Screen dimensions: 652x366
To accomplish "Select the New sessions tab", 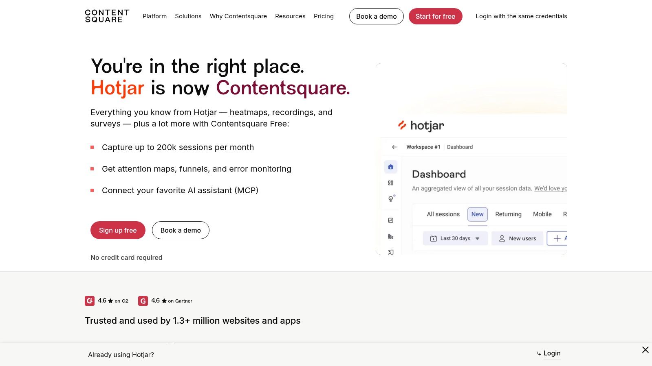I will (478, 214).
